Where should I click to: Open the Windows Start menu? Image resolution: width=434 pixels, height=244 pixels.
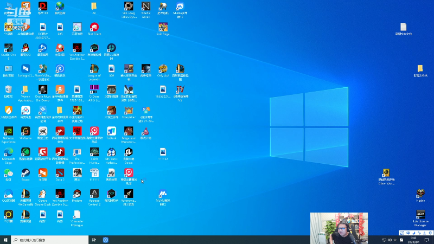pyautogui.click(x=5, y=240)
